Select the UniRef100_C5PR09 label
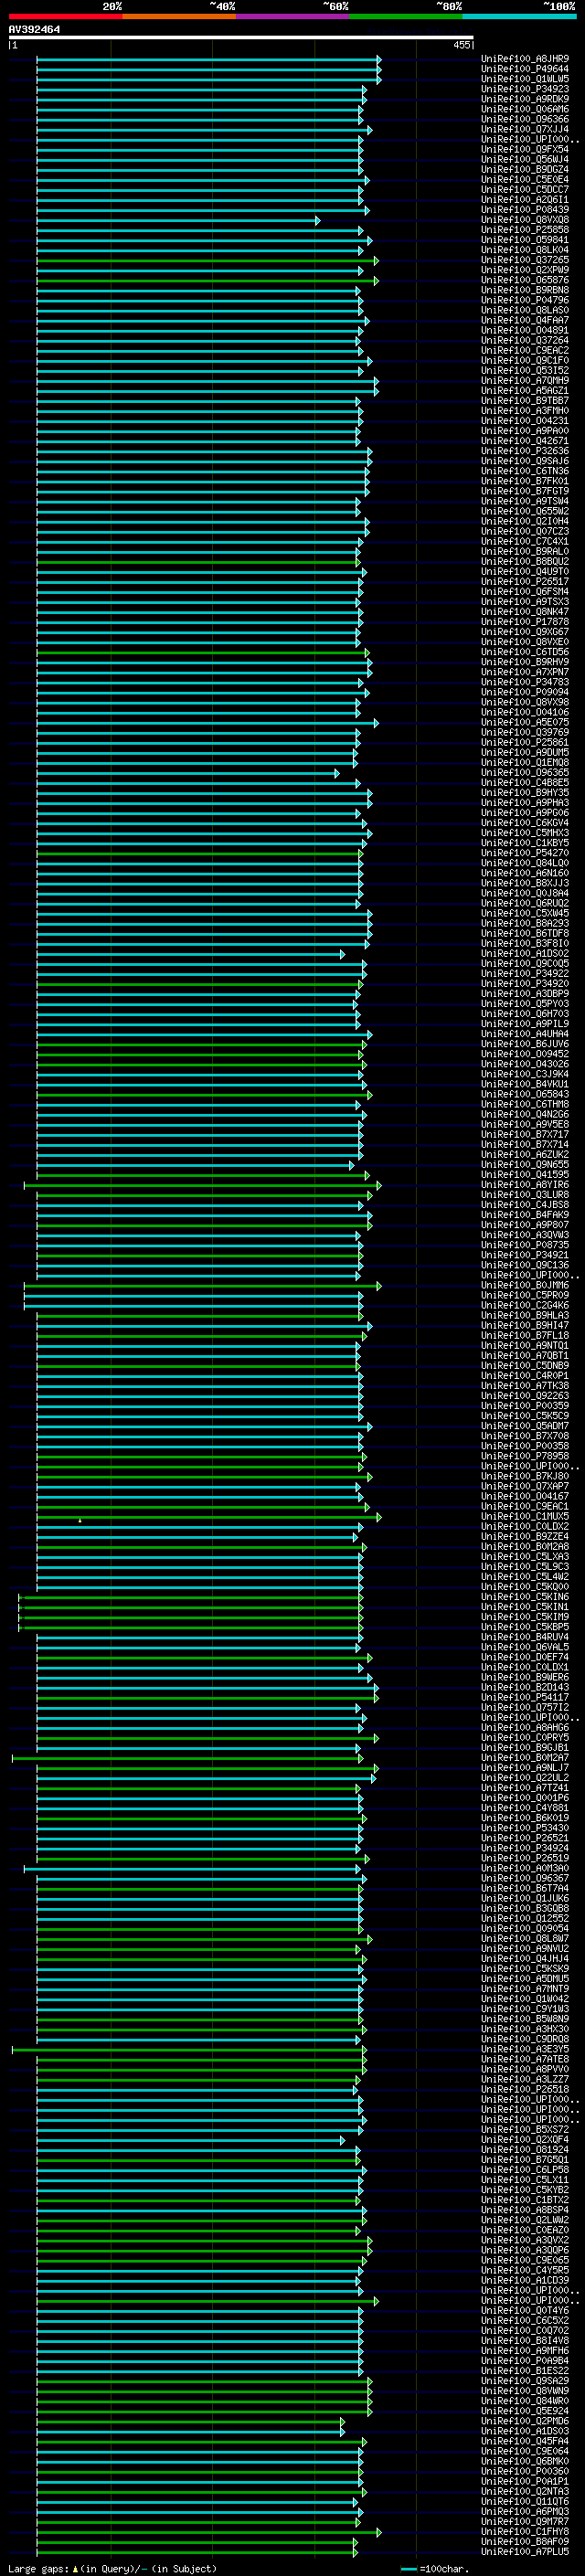585x2576 pixels. coord(525,1295)
